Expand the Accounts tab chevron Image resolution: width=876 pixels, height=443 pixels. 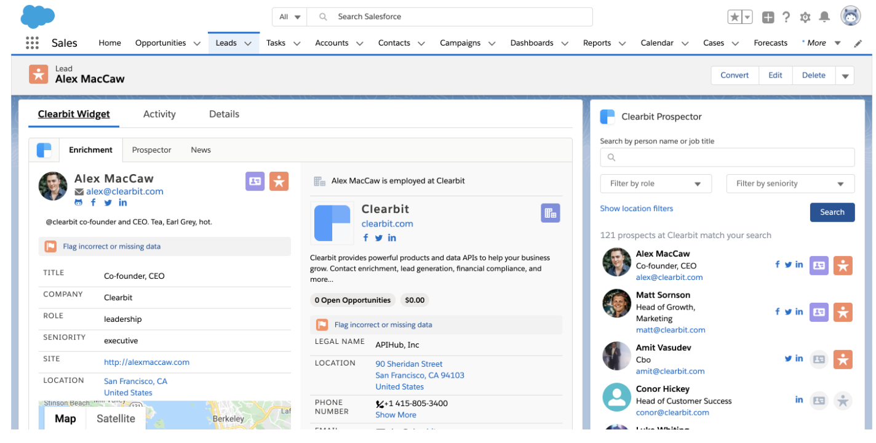coord(359,43)
